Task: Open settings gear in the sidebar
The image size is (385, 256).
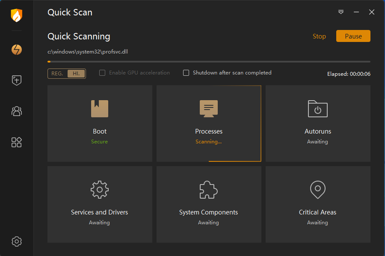Action: (x=16, y=241)
